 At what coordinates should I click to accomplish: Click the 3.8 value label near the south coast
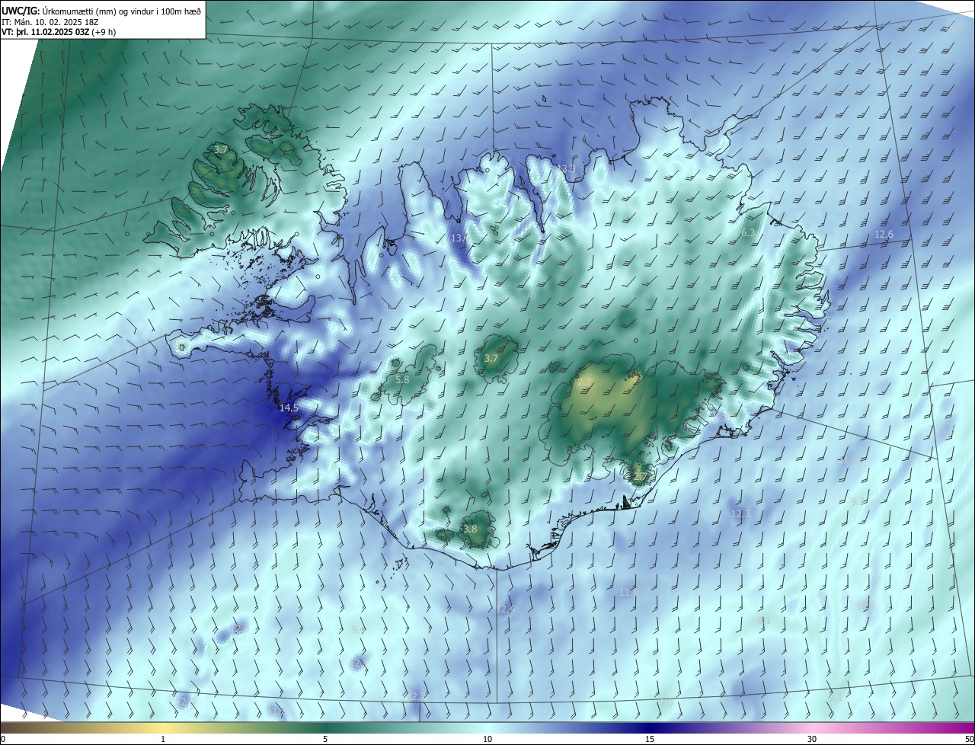[469, 529]
